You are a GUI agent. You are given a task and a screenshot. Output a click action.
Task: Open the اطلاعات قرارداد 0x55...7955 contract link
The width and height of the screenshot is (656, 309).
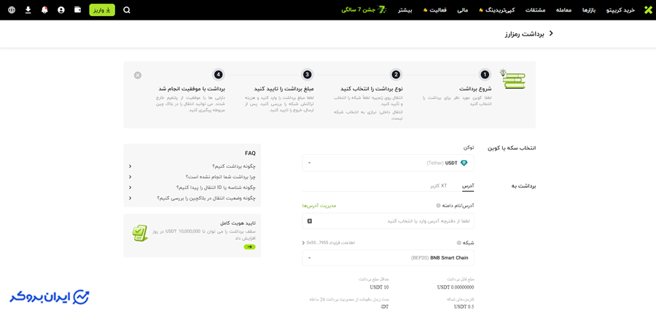click(x=329, y=243)
